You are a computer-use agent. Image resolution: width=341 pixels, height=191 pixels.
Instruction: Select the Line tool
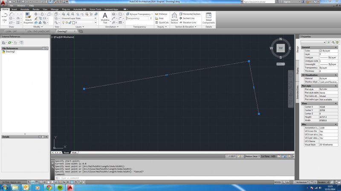pos(4,17)
